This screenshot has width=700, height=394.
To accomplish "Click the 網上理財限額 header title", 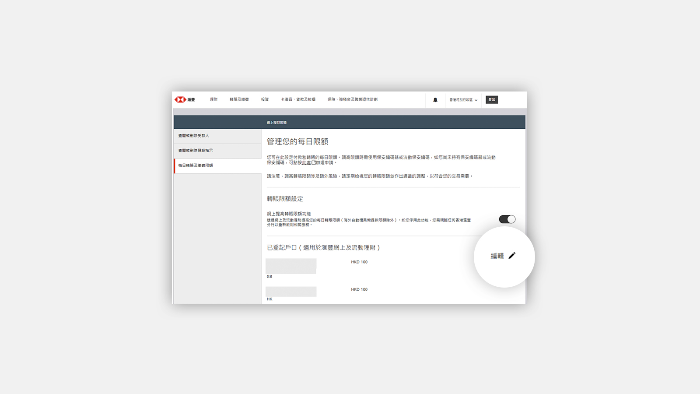I will [x=276, y=123].
